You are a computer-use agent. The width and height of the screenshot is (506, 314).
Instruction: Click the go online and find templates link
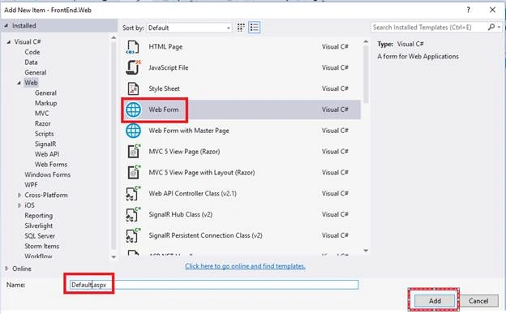click(245, 266)
